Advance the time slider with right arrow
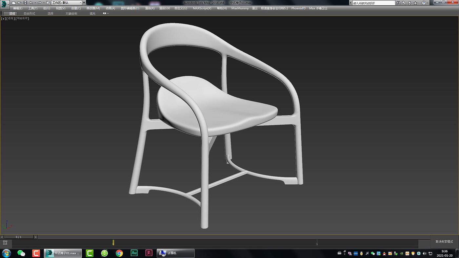This screenshot has height=258, width=459. (35, 237)
